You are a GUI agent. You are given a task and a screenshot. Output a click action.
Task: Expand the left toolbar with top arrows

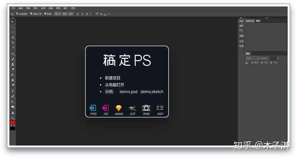click(13, 18)
